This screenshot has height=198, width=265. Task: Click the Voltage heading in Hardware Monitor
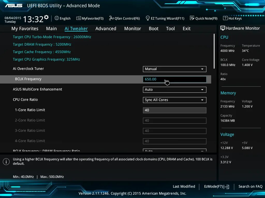[x=227, y=134]
